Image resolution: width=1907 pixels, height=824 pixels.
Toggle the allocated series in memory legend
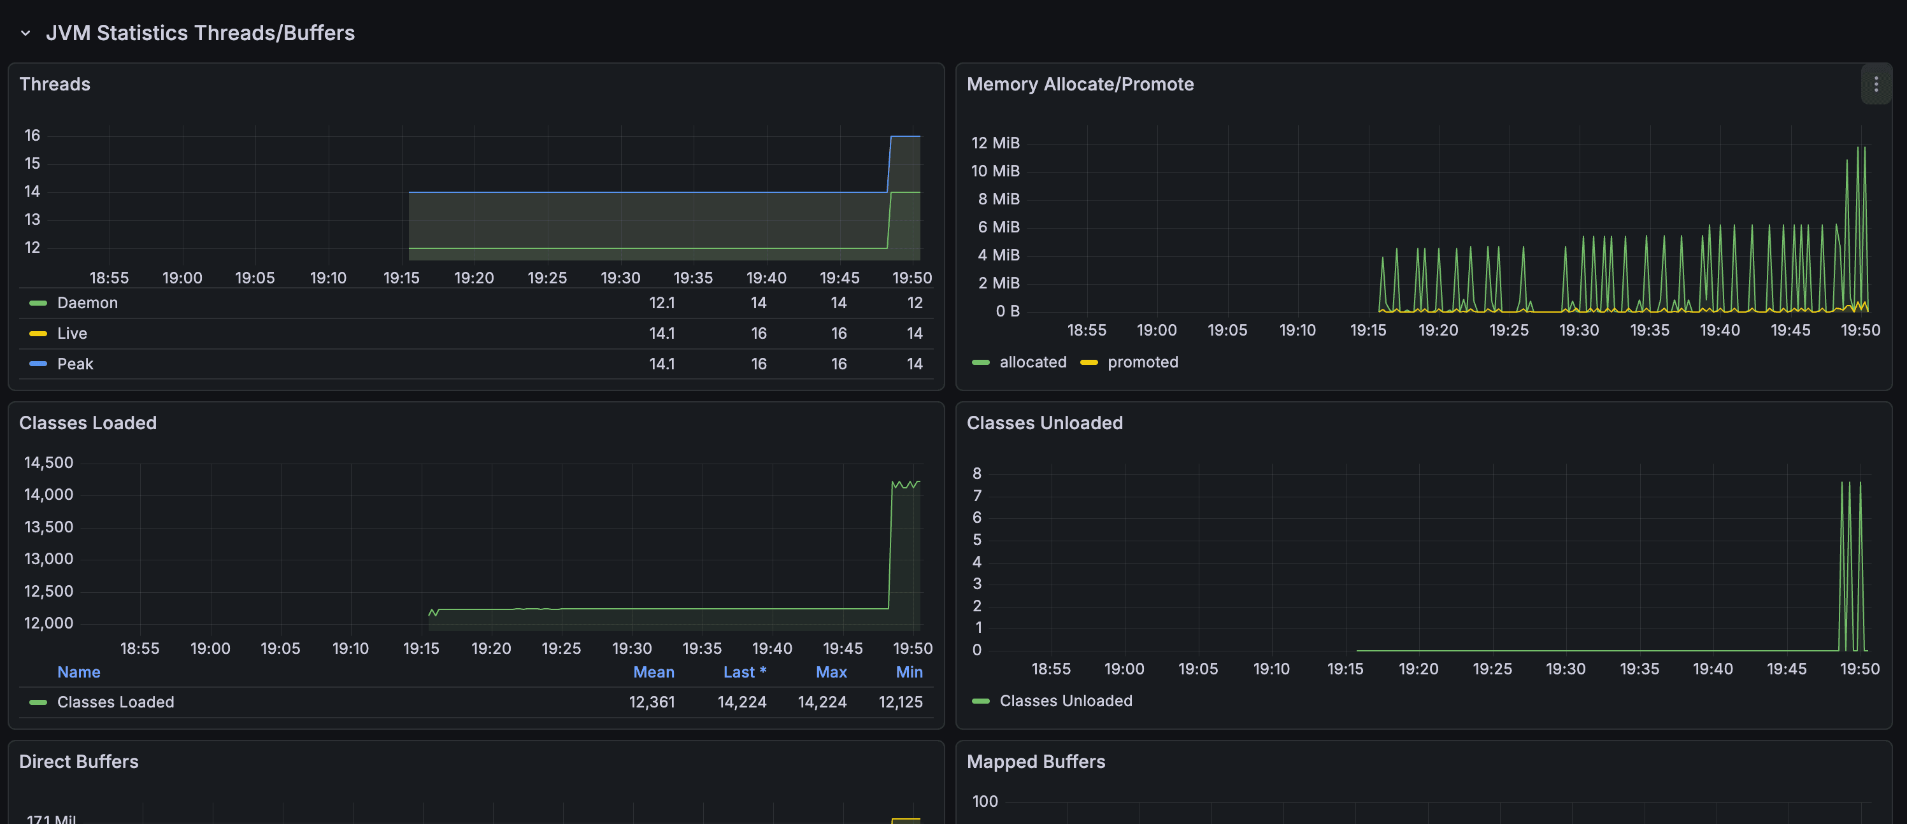point(1032,362)
